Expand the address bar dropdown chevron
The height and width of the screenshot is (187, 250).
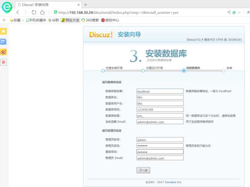239,12
